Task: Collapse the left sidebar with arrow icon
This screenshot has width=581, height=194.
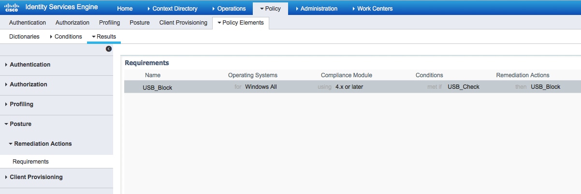Action: click(109, 49)
